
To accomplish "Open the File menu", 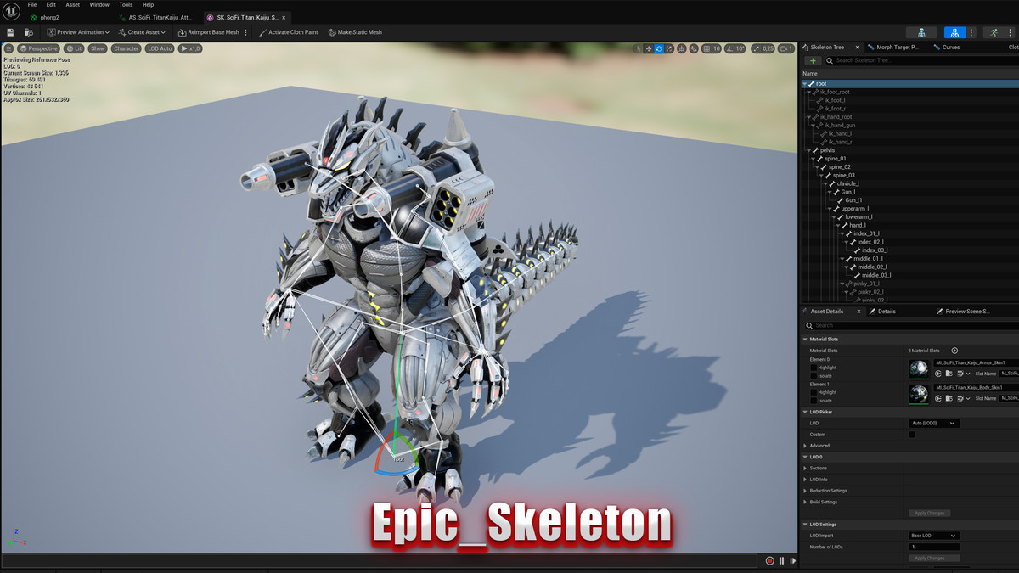I will tap(32, 4).
